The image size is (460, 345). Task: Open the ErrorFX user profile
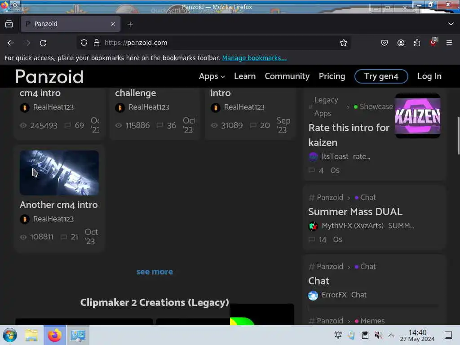[334, 295]
